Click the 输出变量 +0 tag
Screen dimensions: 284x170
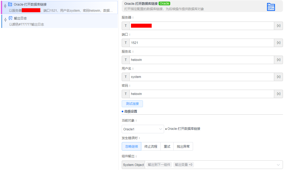tap(183, 165)
